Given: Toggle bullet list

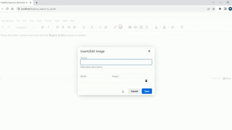Looking at the screenshot, I should point(84,27).
